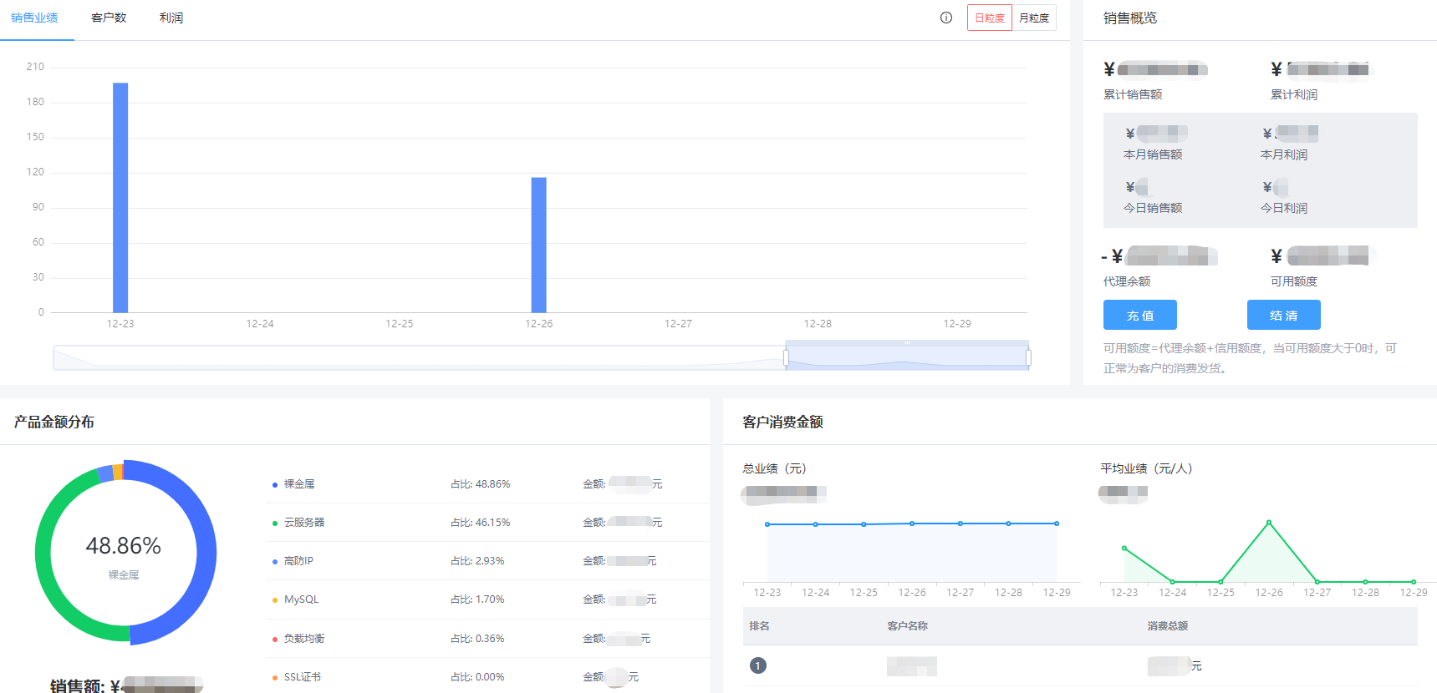Grab the right handle of chart range slider

click(1028, 358)
